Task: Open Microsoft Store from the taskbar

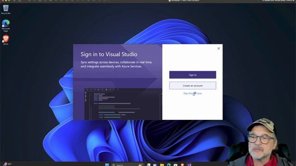Action: pos(176,165)
